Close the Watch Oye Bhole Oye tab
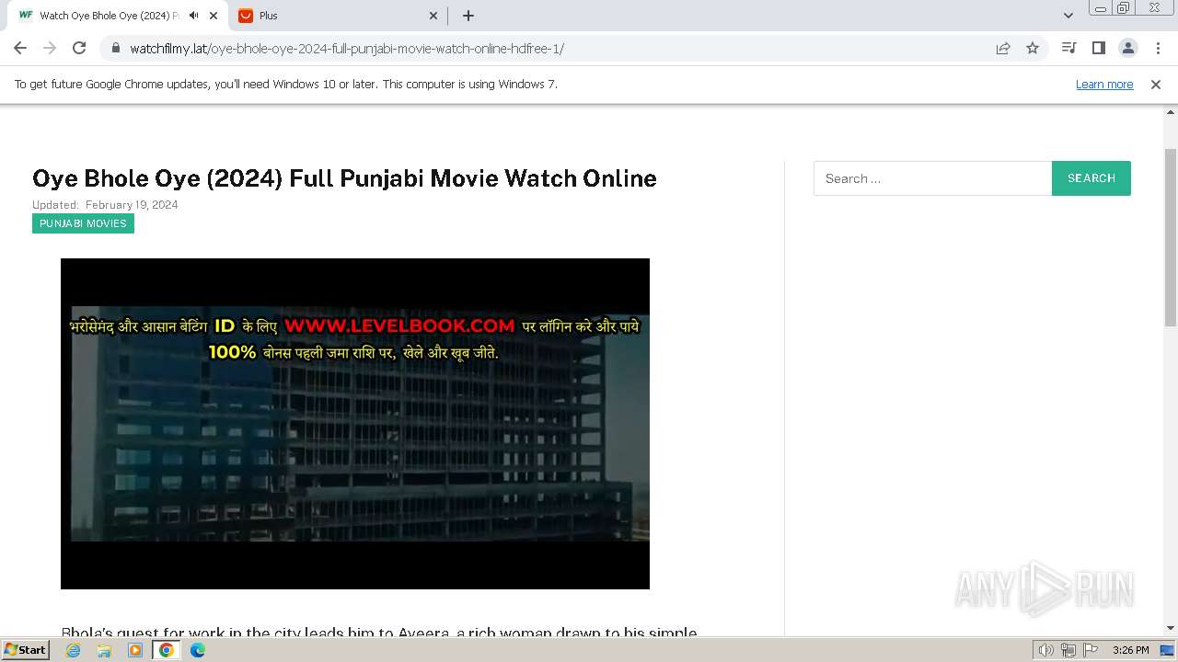The width and height of the screenshot is (1178, 662). (x=214, y=16)
